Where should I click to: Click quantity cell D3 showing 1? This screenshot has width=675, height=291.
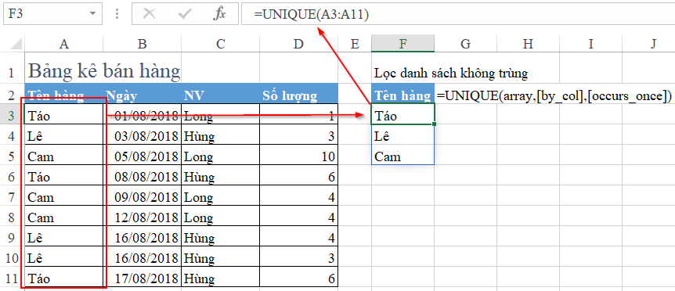pos(299,115)
